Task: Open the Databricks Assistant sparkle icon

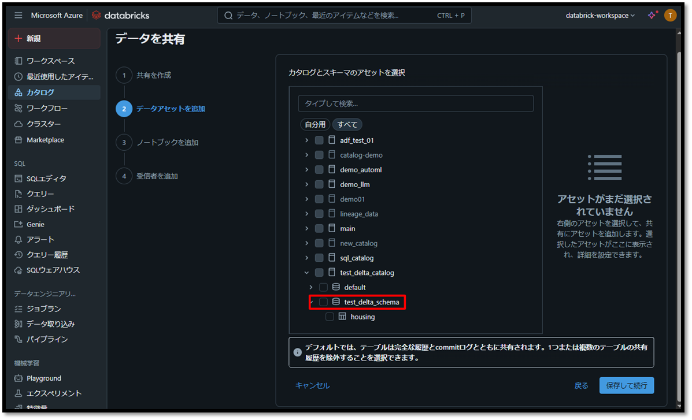Action: click(652, 16)
